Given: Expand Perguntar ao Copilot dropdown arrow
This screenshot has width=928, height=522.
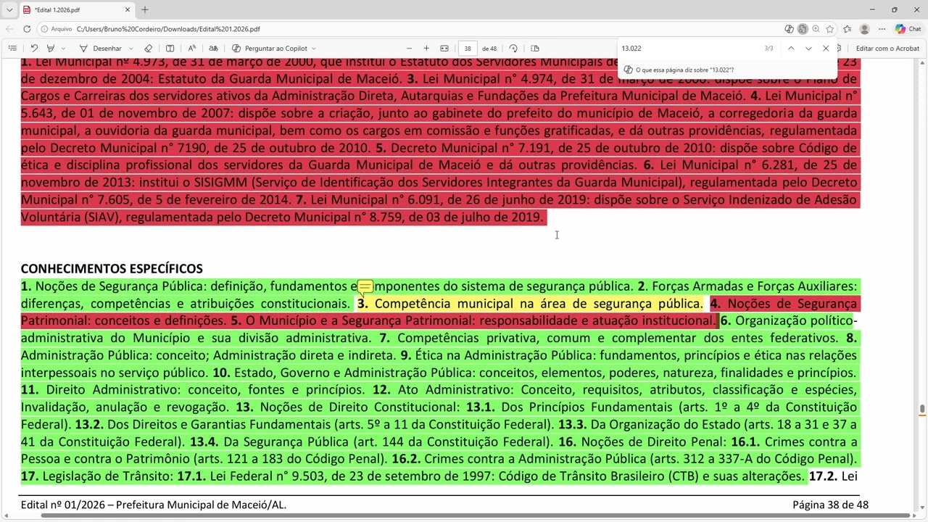Looking at the screenshot, I should [314, 49].
